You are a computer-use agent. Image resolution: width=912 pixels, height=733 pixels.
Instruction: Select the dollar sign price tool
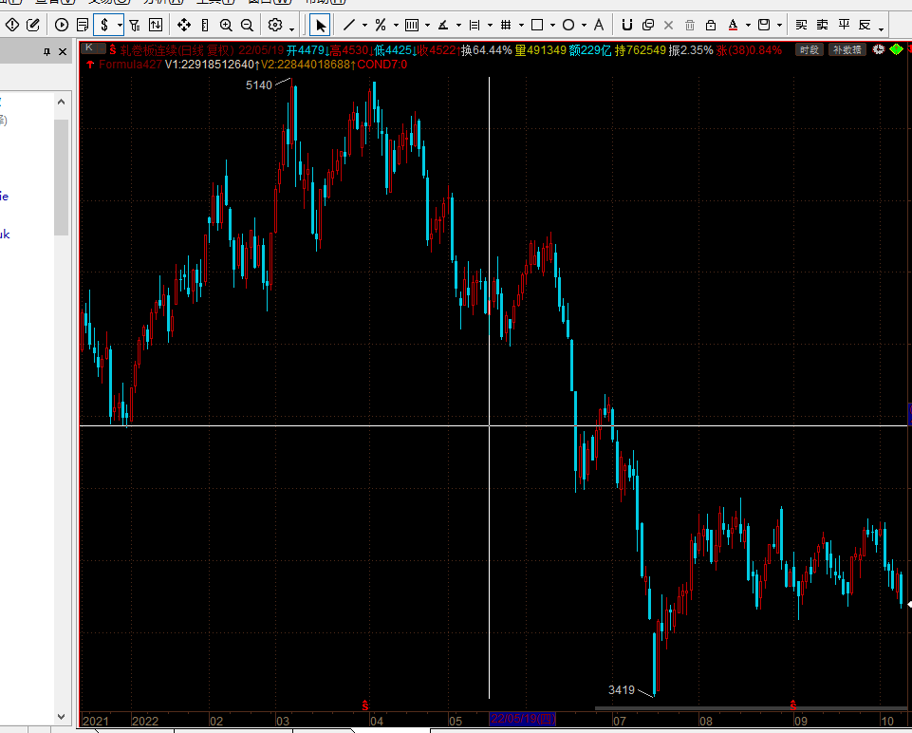104,25
